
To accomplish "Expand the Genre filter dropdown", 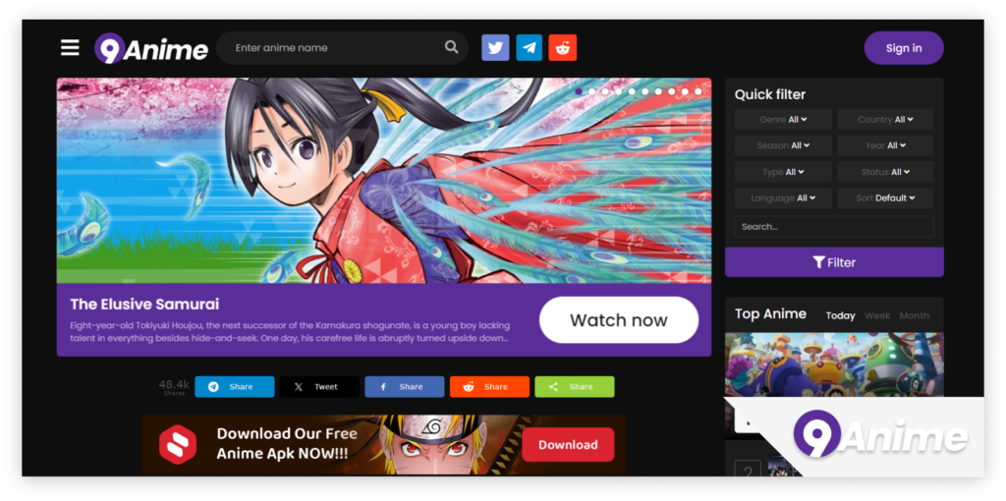I will click(783, 119).
